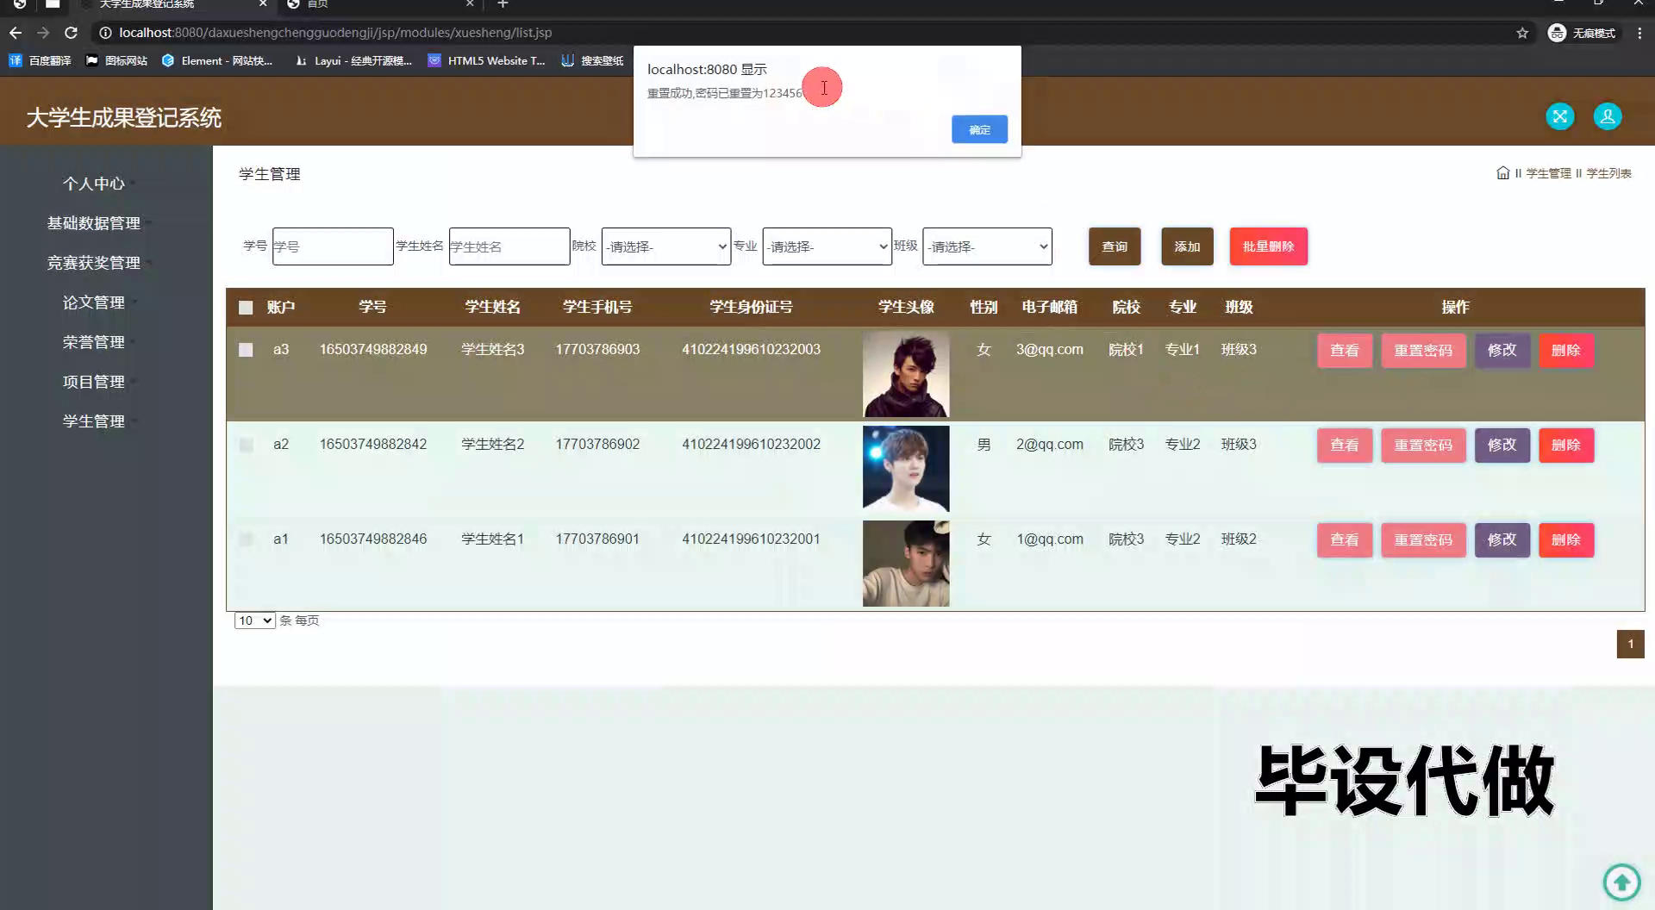Open 荣誉管理 in the sidebar
This screenshot has height=910, width=1655.
point(93,342)
